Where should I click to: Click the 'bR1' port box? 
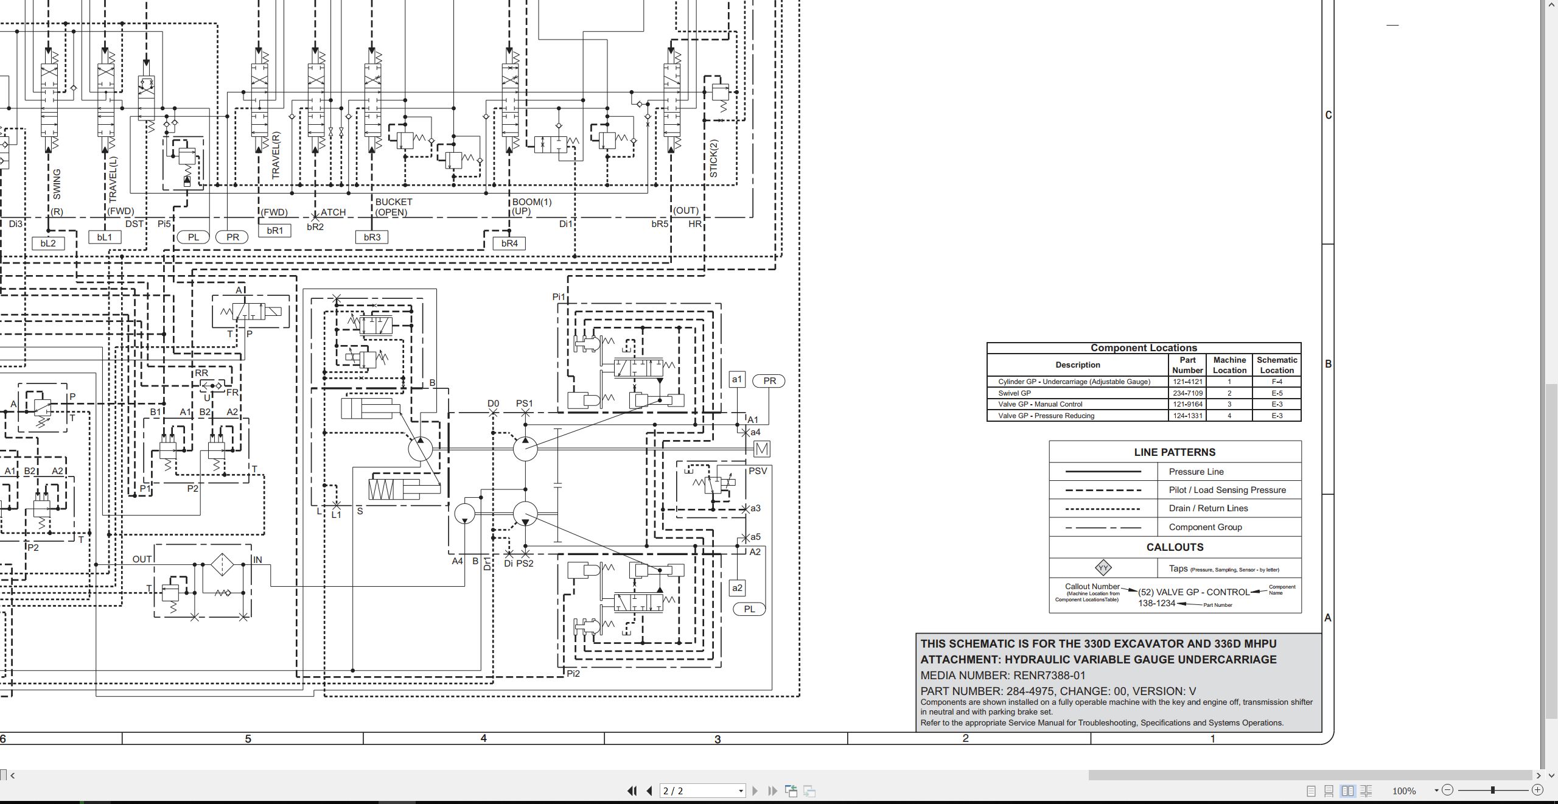click(274, 230)
